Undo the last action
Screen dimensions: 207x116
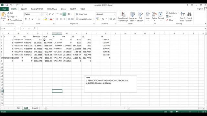click(x=11, y=5)
